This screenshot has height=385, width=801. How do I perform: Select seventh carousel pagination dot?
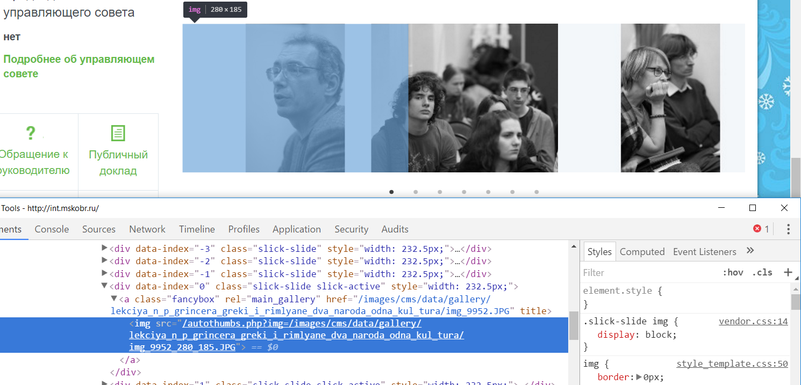click(537, 192)
